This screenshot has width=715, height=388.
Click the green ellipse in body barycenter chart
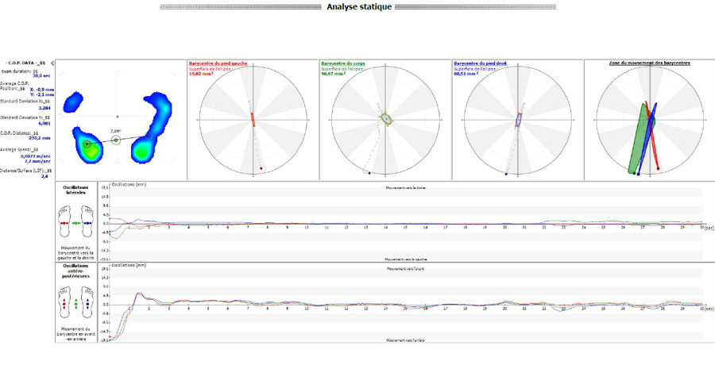[x=386, y=118]
